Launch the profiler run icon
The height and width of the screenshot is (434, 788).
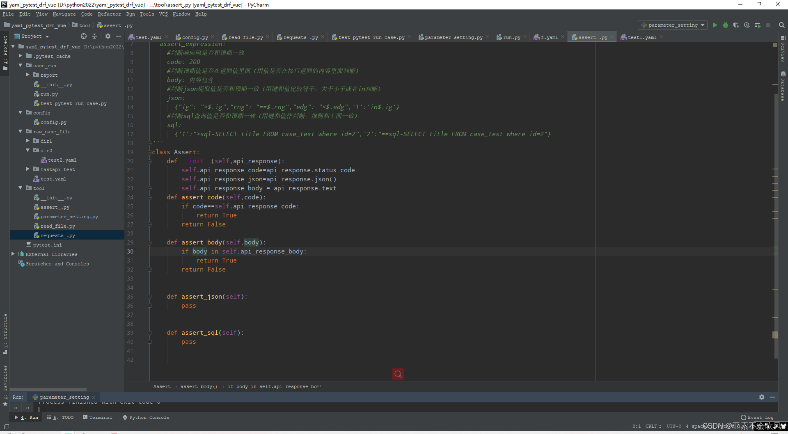[747, 25]
